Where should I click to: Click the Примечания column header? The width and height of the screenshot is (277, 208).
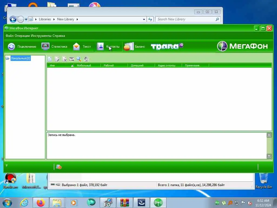pos(195,66)
